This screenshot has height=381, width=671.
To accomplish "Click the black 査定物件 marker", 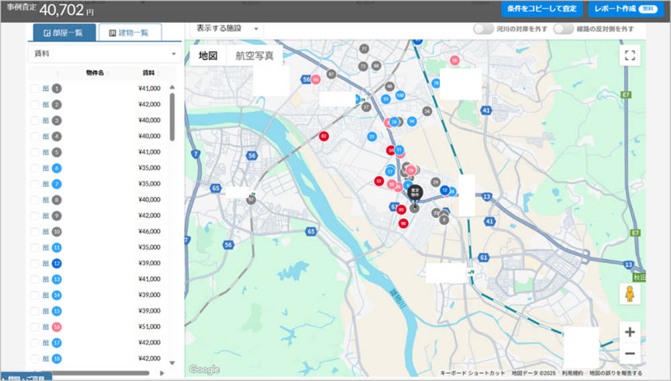I will point(415,193).
